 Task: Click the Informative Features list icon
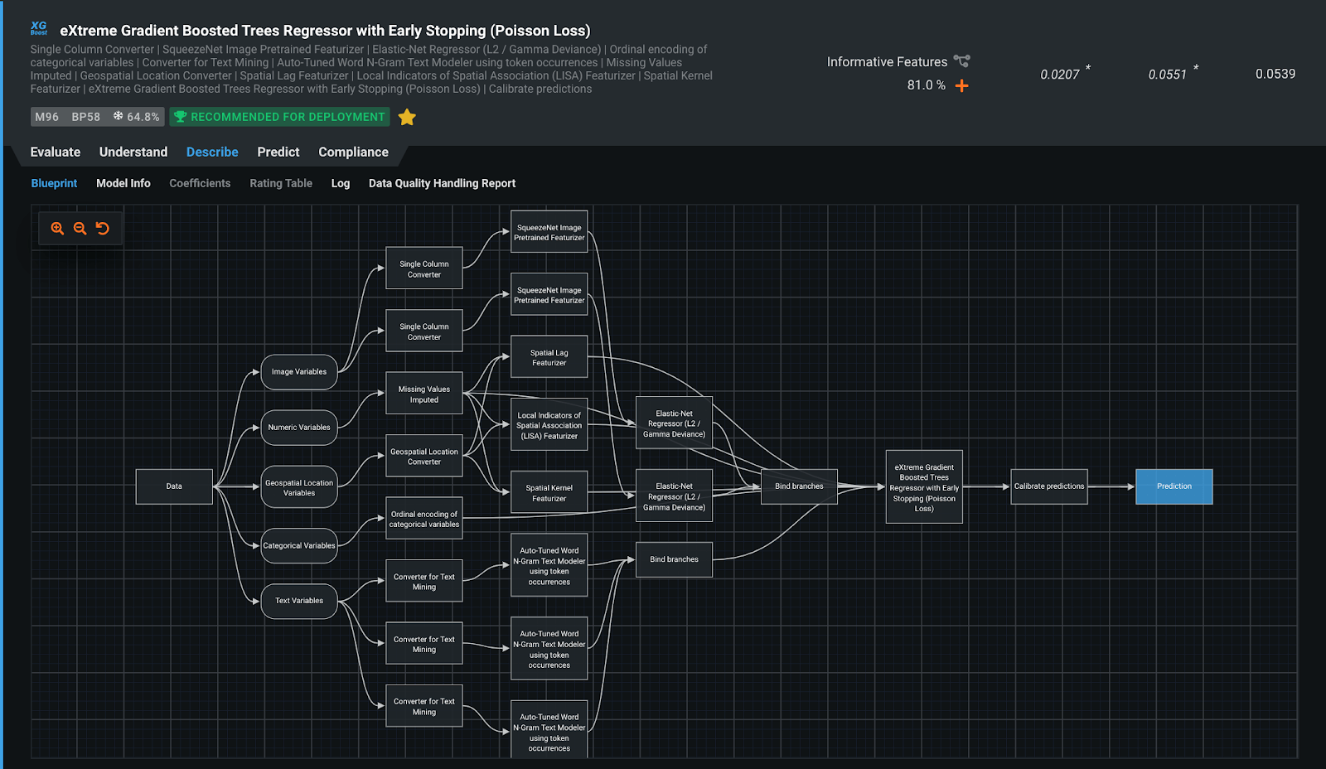[961, 61]
